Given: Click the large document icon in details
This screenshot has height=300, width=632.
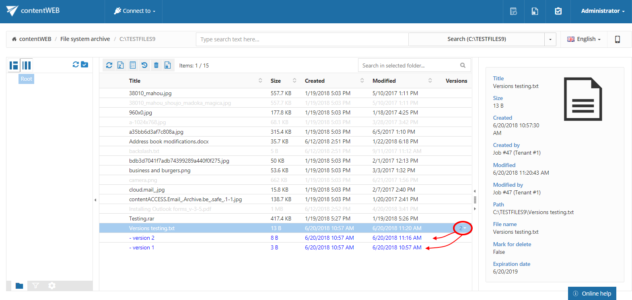Looking at the screenshot, I should click(x=583, y=99).
